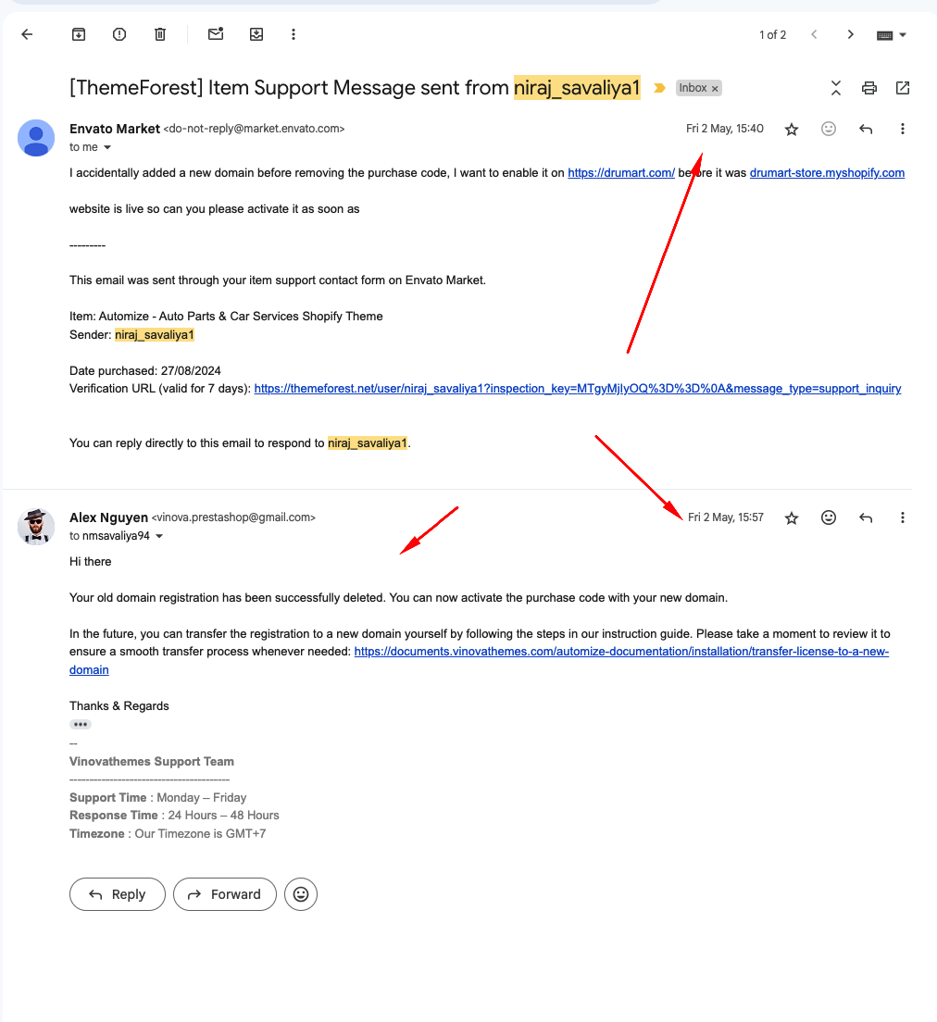Open More menu for Envato Market message
The height and width of the screenshot is (1022, 937).
(x=903, y=129)
